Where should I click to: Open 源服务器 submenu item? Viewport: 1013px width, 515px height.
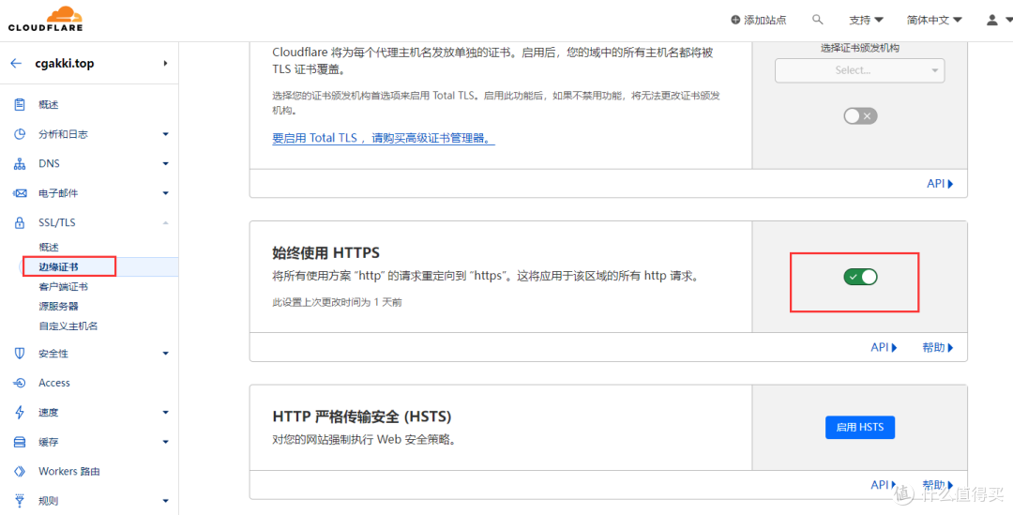click(59, 307)
